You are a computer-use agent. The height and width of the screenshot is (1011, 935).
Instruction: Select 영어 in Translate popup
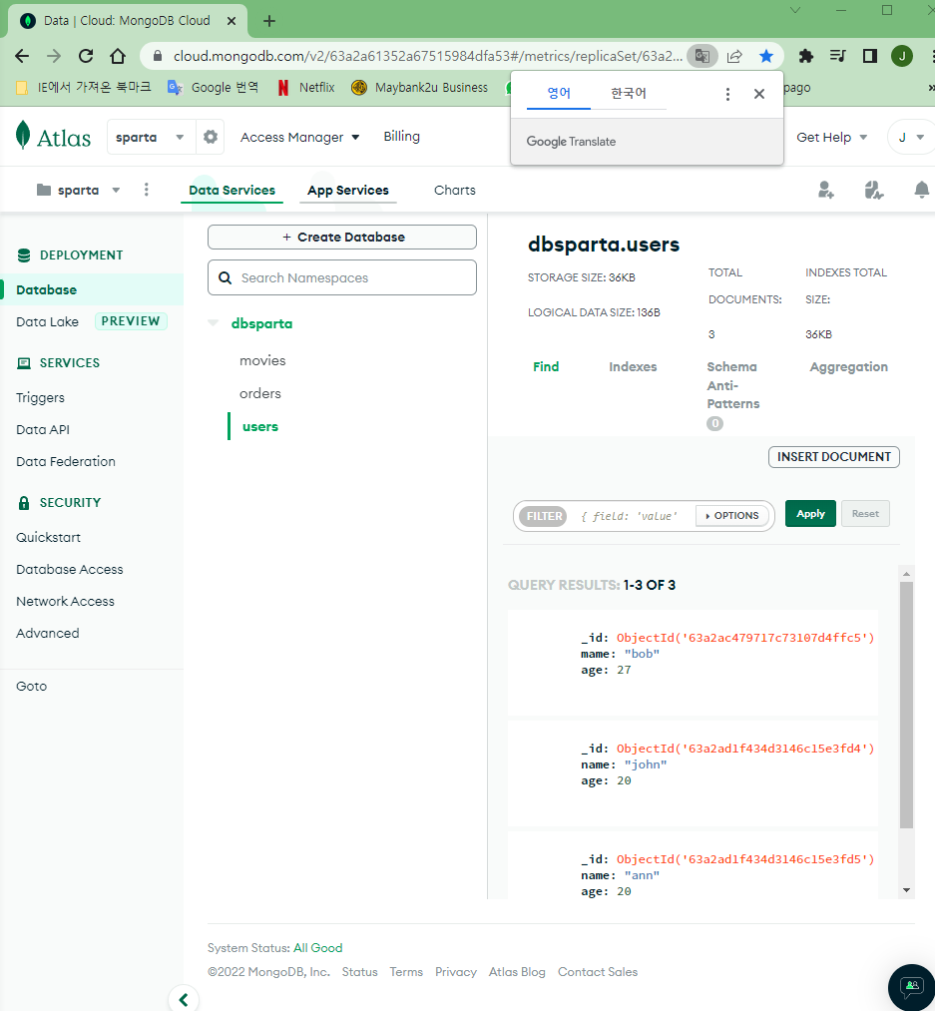coord(559,93)
